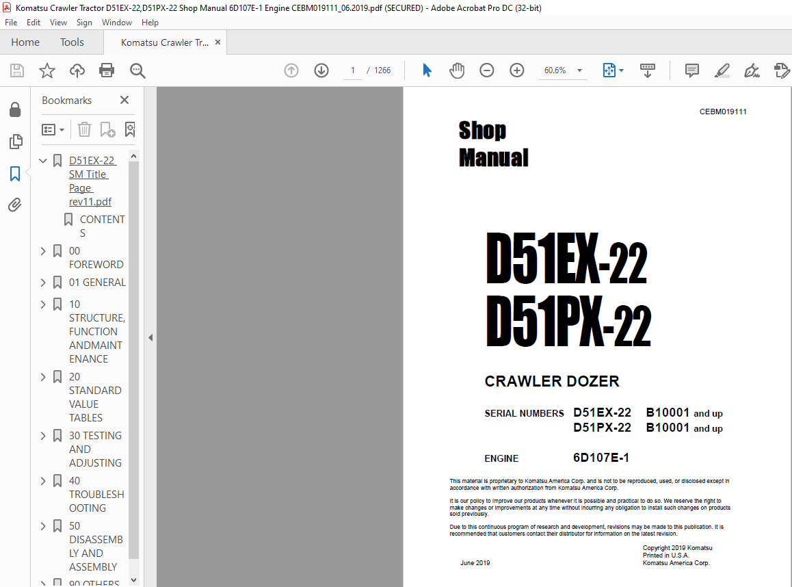This screenshot has width=792, height=587.
Task: Open the find text magnifier tool
Action: pos(137,70)
